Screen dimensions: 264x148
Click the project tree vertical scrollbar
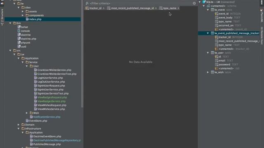pyautogui.click(x=82, y=54)
